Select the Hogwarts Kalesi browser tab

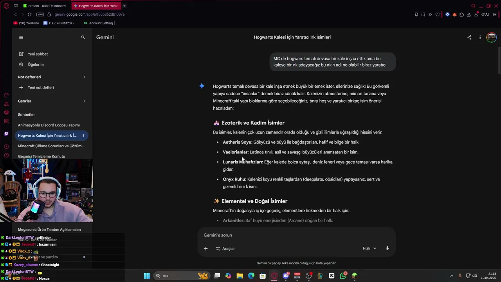(96, 6)
